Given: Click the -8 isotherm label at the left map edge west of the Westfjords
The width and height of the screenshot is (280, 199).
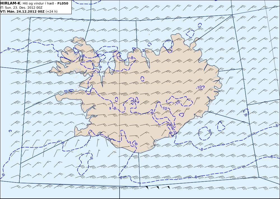Looking at the screenshot, I should point(8,49).
